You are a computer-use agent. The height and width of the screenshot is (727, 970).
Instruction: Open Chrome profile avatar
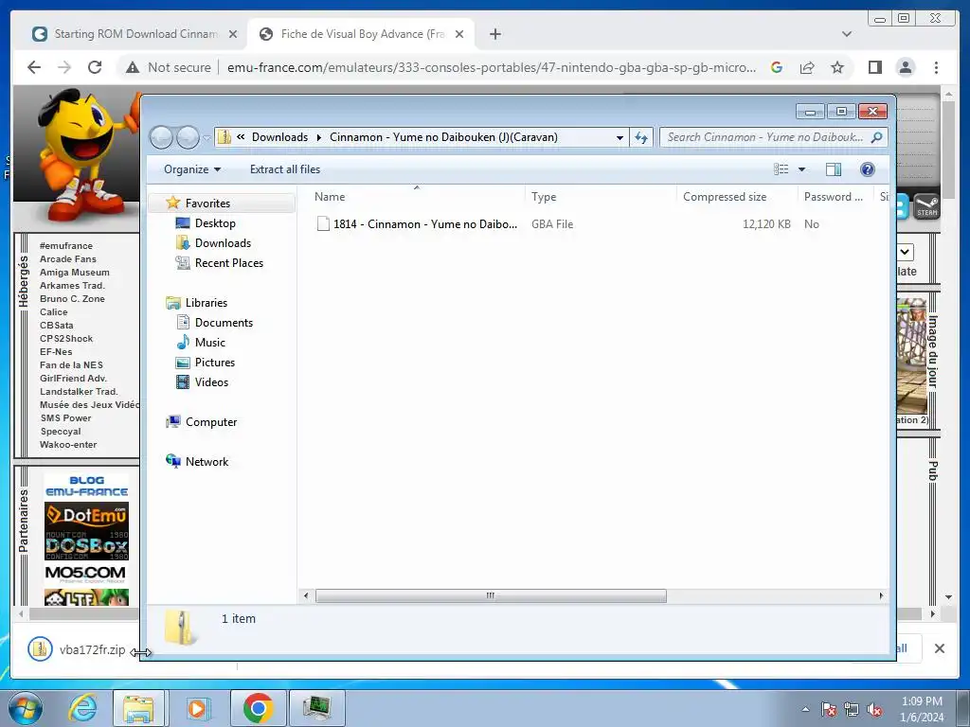[905, 67]
